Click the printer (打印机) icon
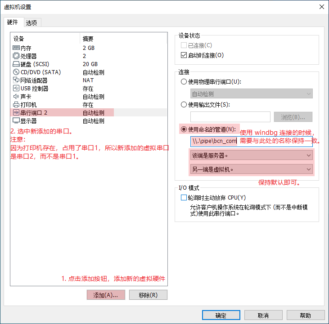The image size is (329, 324). click(16, 104)
